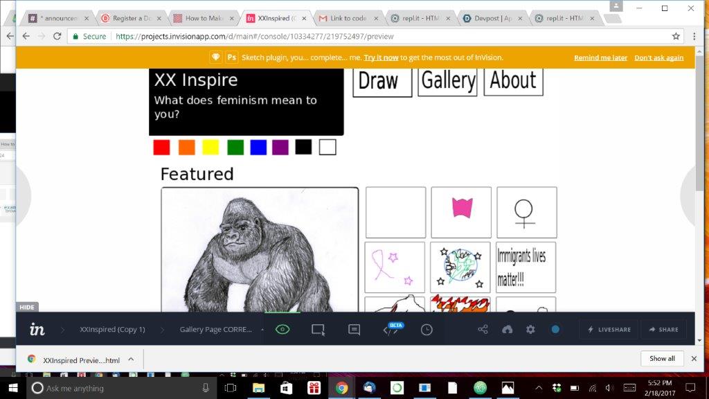Bookmark this page with star icon
The image size is (709, 399).
point(676,36)
